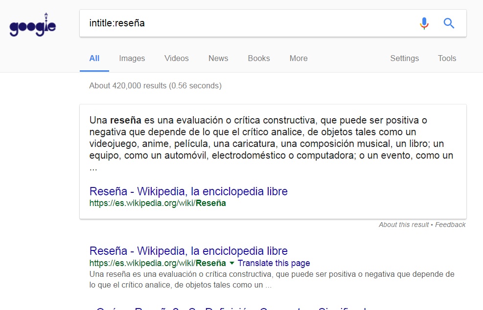This screenshot has height=310, width=483.
Task: Click the result count text About 420,000 results
Action: pos(155,85)
